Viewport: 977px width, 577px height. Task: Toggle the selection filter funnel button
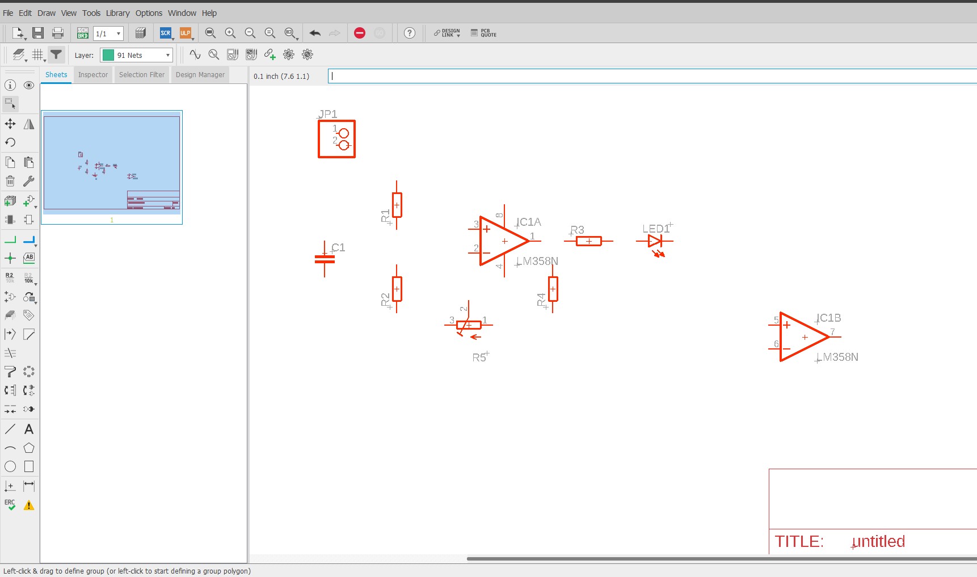click(56, 54)
